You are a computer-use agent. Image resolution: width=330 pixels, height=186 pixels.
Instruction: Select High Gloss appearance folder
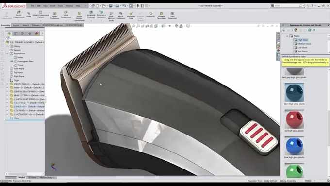(x=301, y=40)
